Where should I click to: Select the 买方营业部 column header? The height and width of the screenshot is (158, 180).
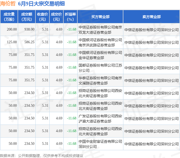coord(100,17)
